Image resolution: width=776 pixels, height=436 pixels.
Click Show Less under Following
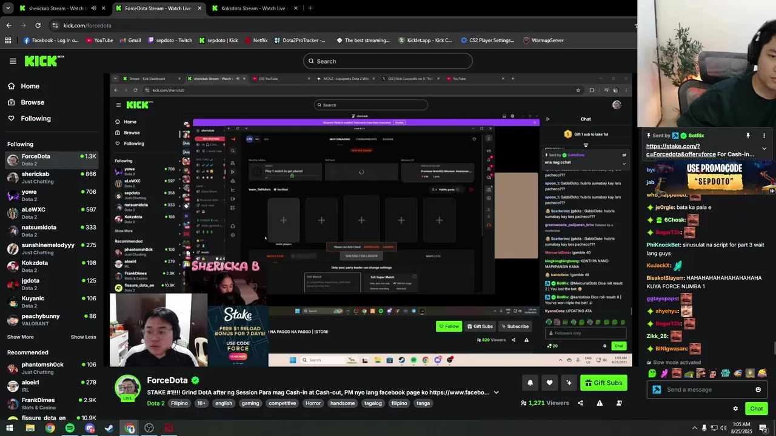pos(83,337)
